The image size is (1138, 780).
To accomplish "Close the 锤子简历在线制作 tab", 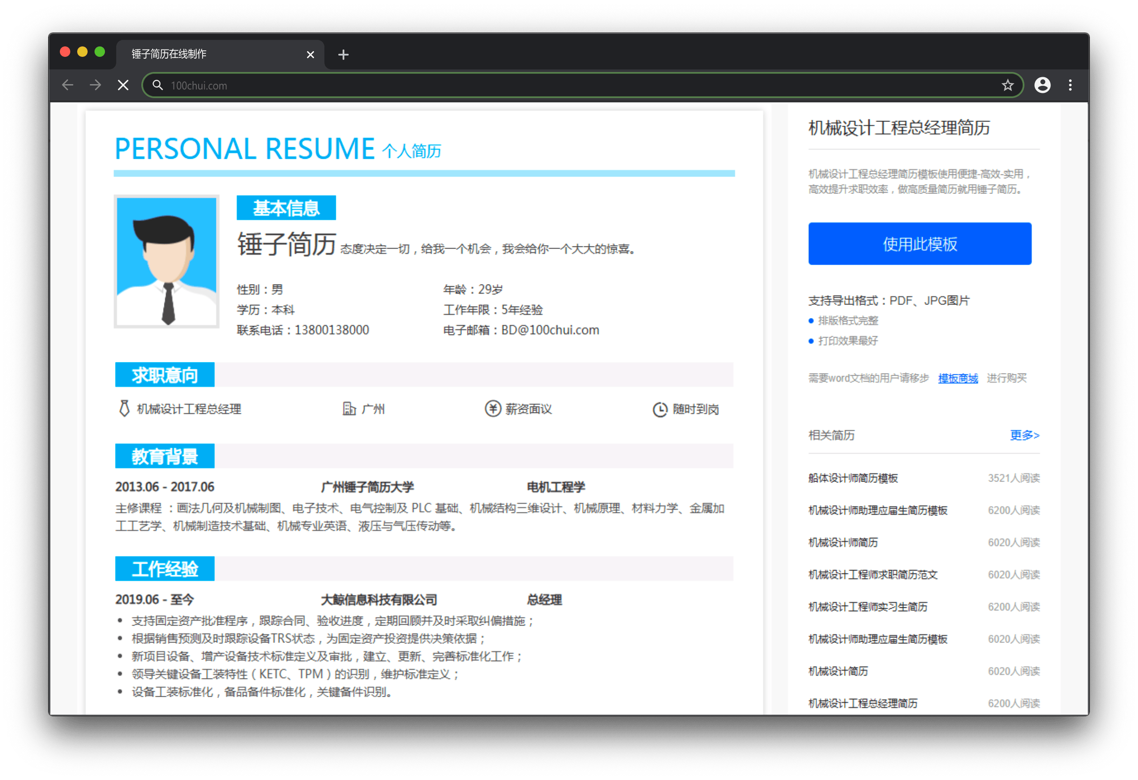I will pos(311,54).
